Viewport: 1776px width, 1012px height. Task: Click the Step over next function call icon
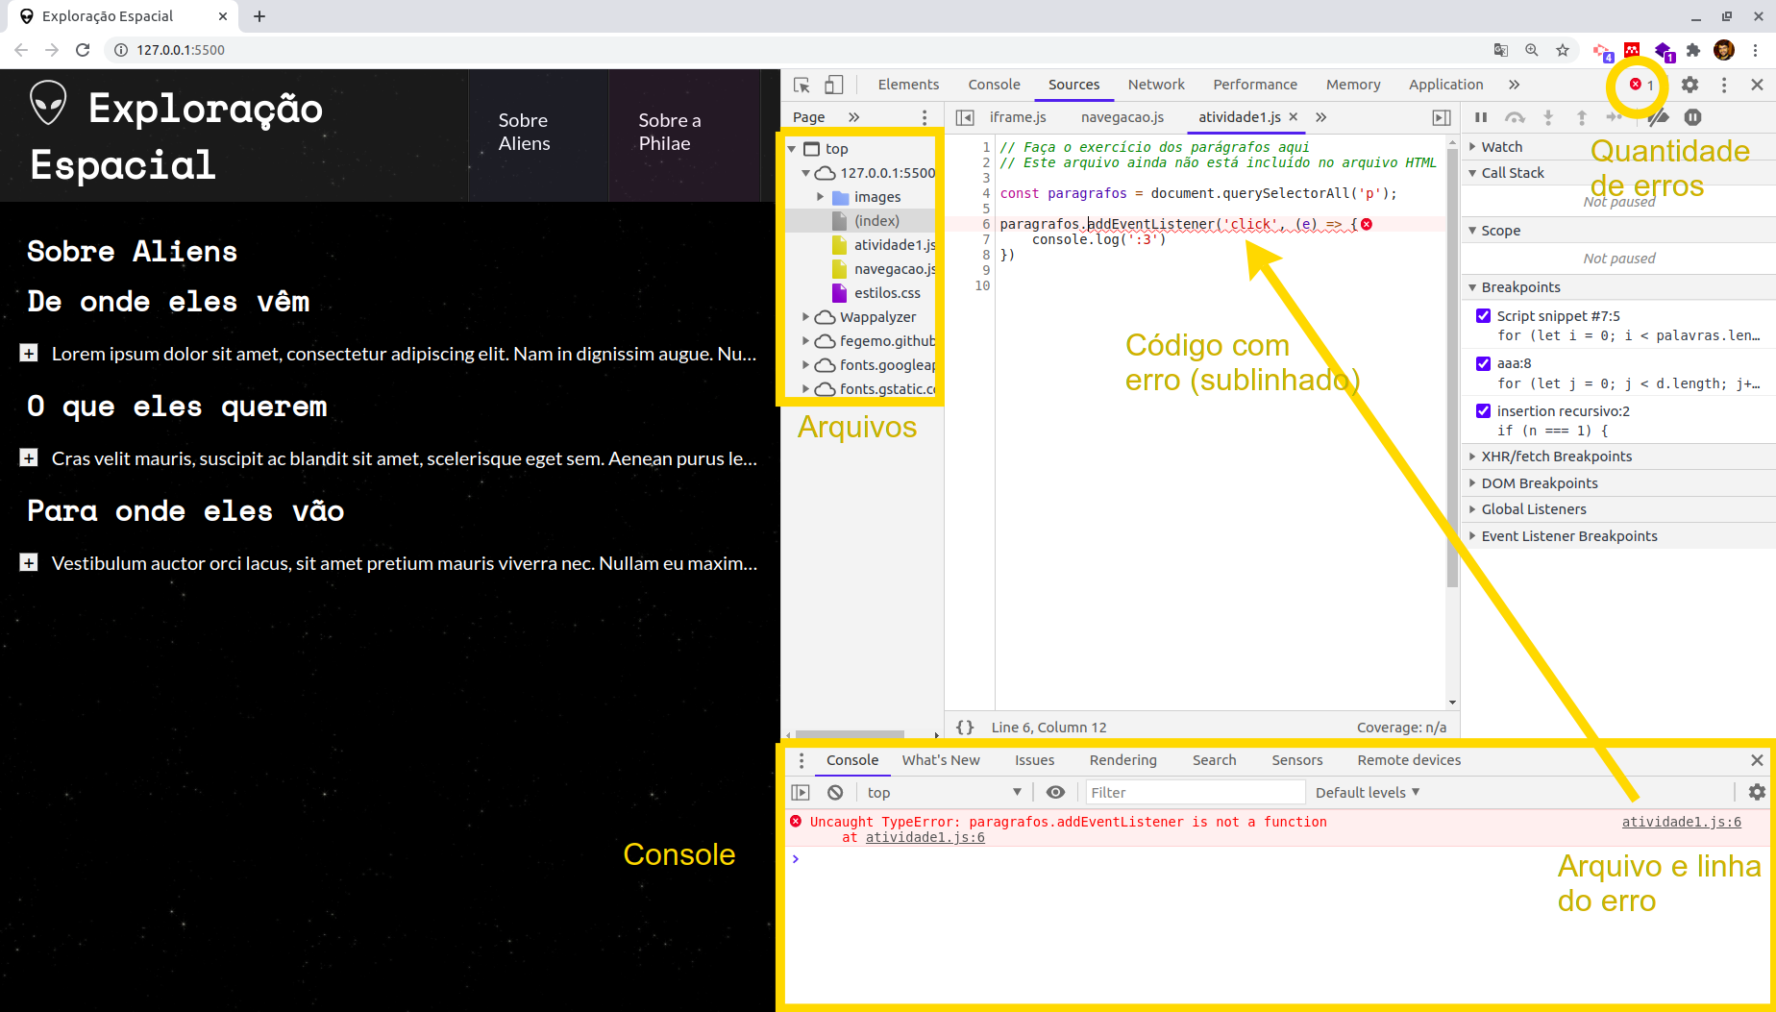click(x=1515, y=117)
